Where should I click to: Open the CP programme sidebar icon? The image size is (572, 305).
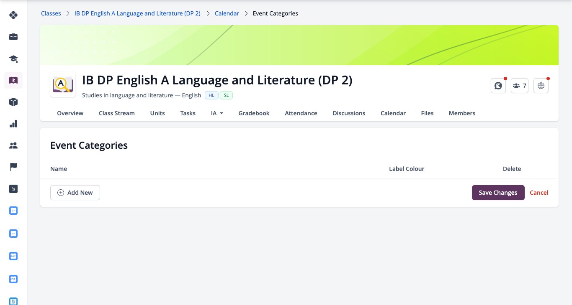click(x=13, y=233)
